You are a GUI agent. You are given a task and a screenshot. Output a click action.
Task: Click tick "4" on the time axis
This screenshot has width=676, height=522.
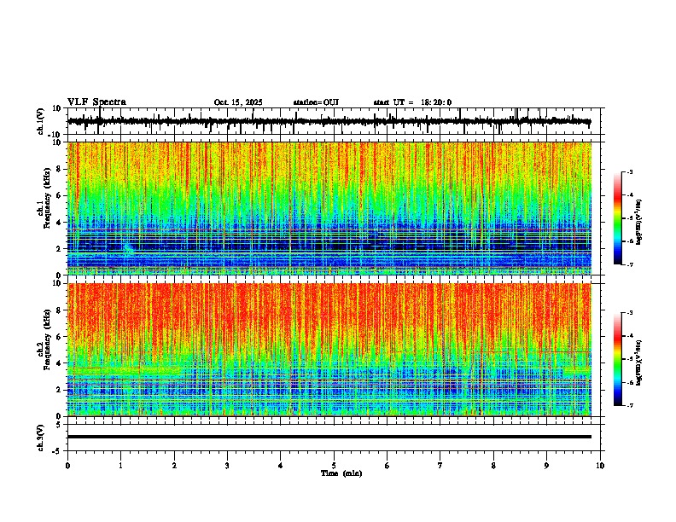(x=280, y=466)
